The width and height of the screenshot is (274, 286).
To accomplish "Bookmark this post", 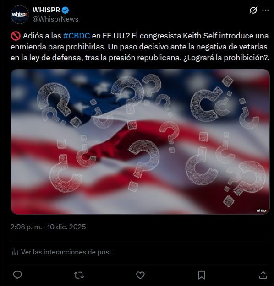I will [202, 275].
